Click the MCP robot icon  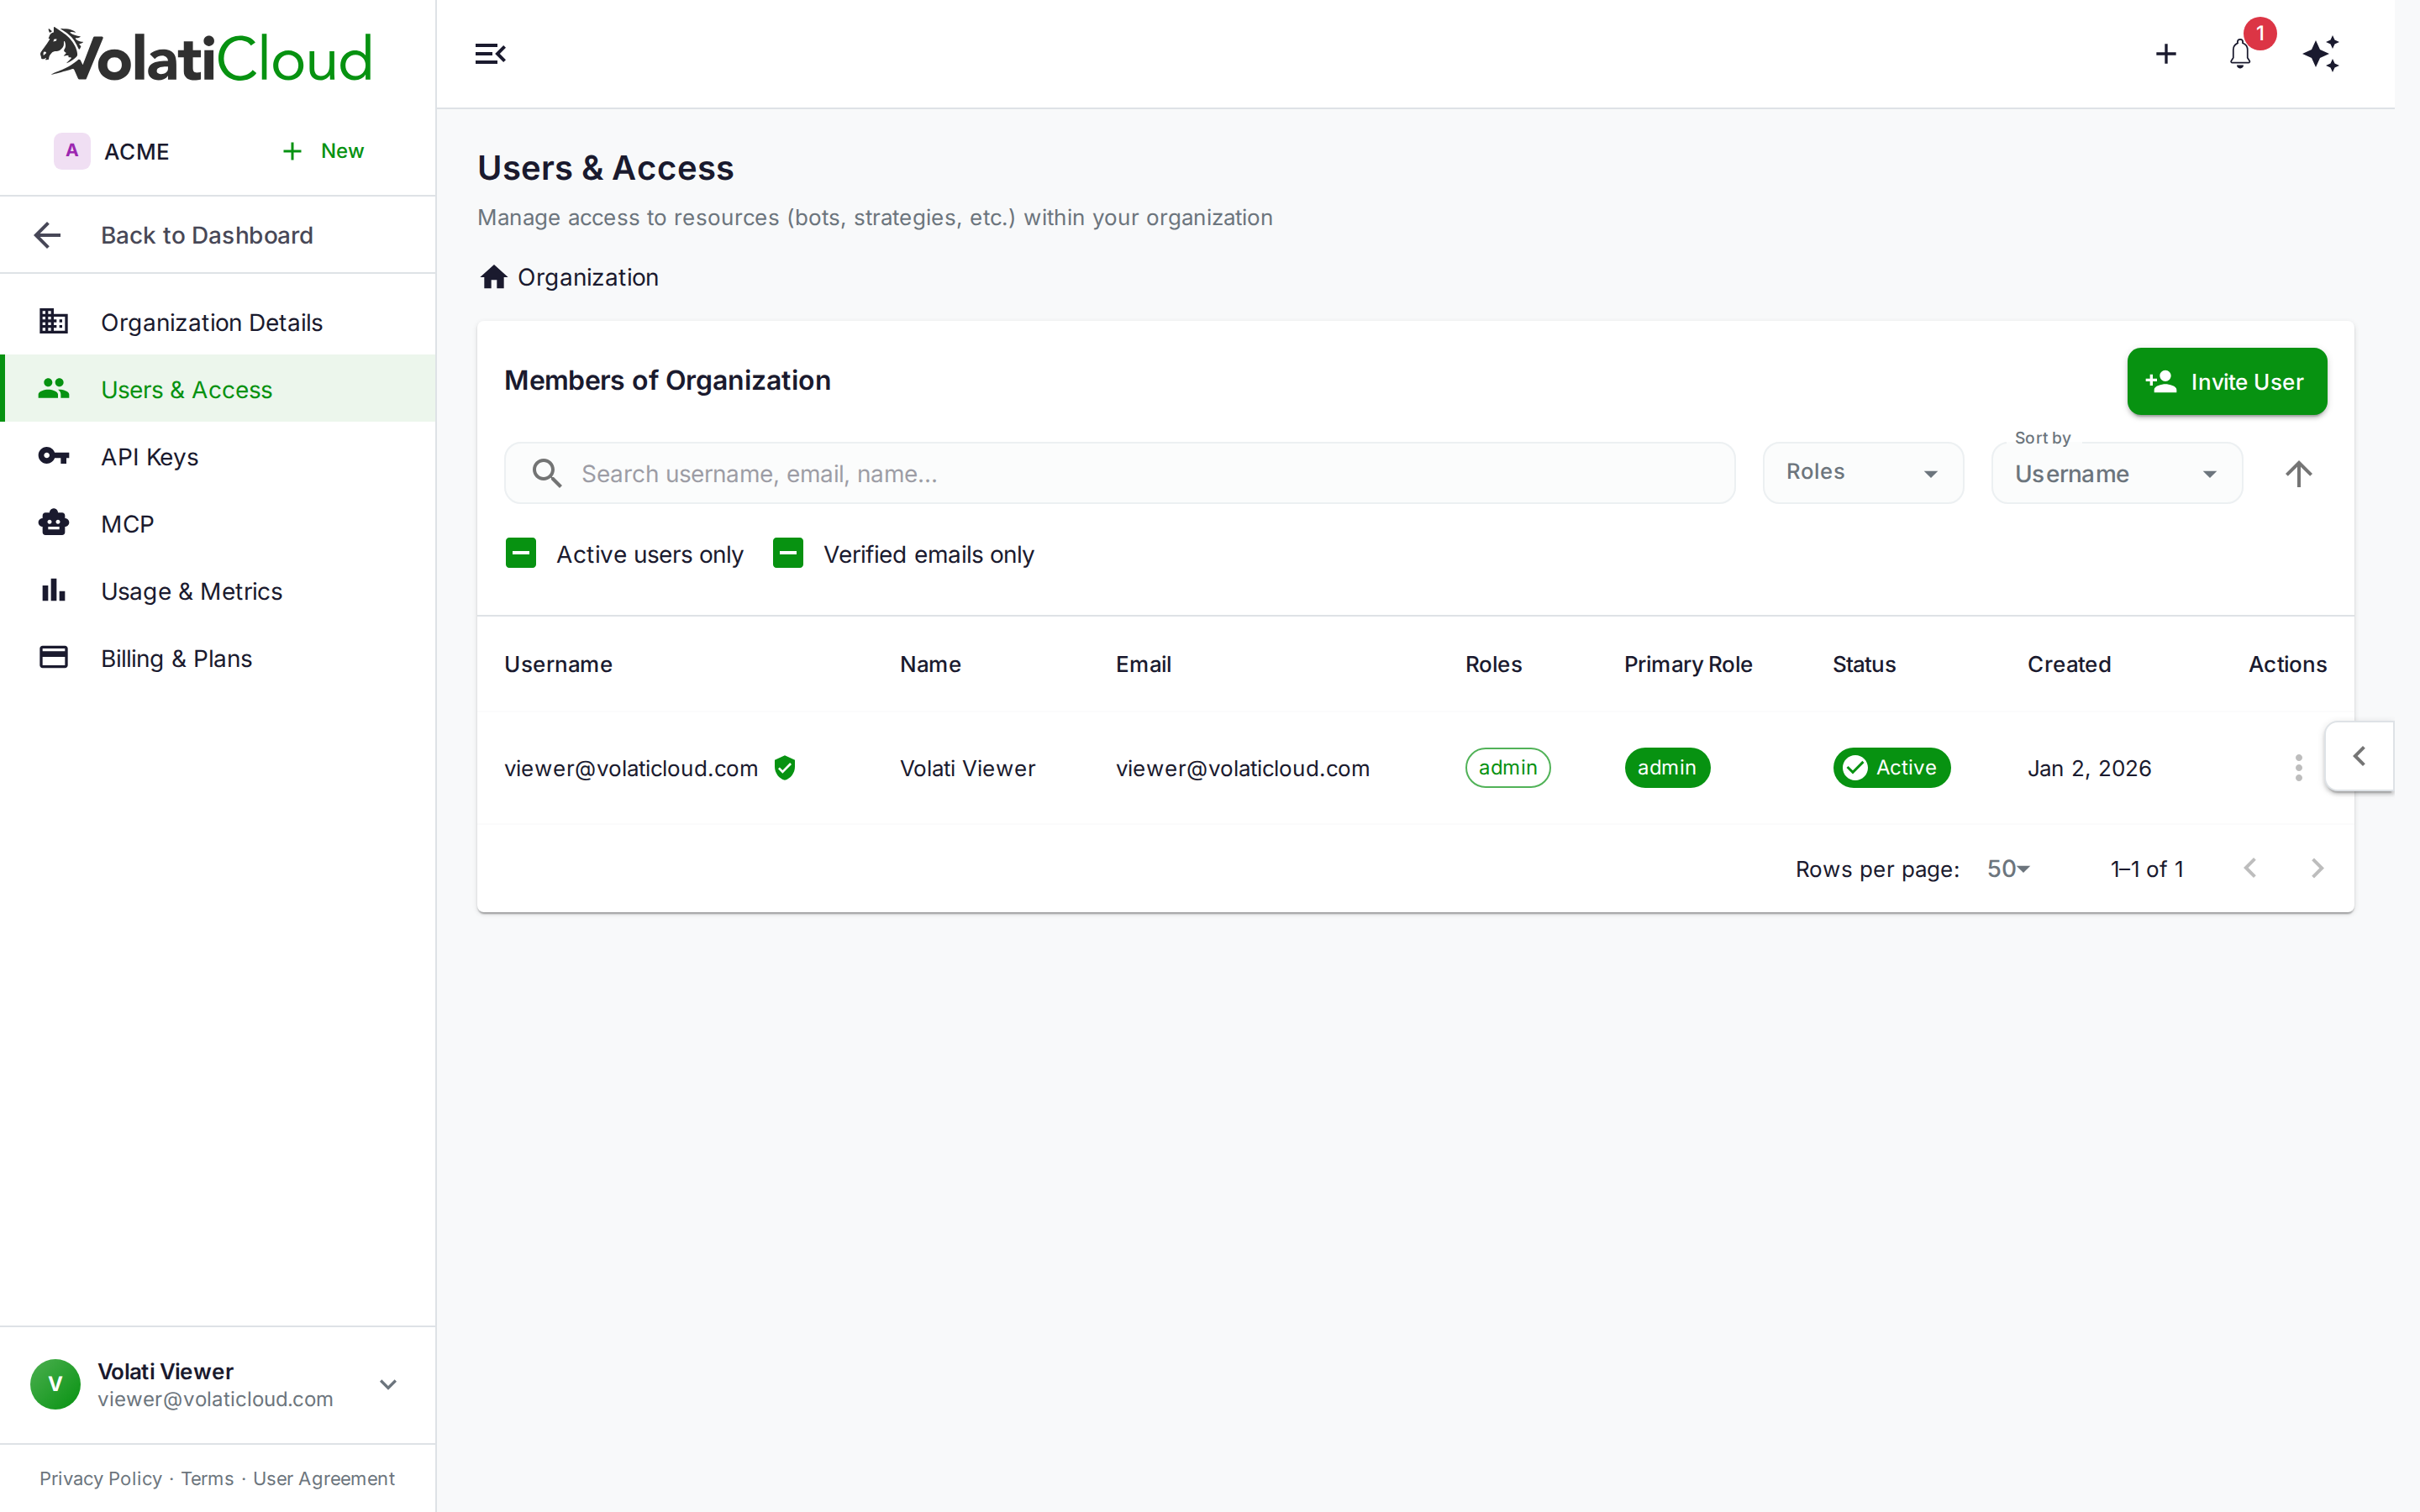(54, 523)
